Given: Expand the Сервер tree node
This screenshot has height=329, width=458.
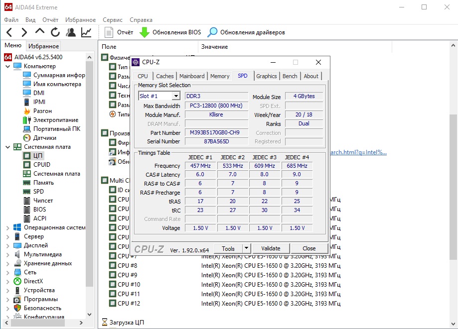Looking at the screenshot, I should 7,236.
